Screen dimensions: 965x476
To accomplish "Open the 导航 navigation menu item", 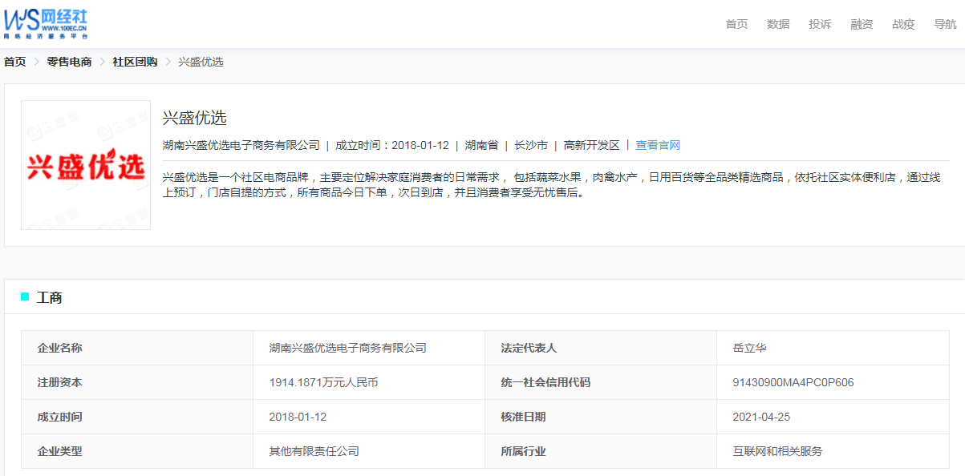I will click(x=945, y=24).
